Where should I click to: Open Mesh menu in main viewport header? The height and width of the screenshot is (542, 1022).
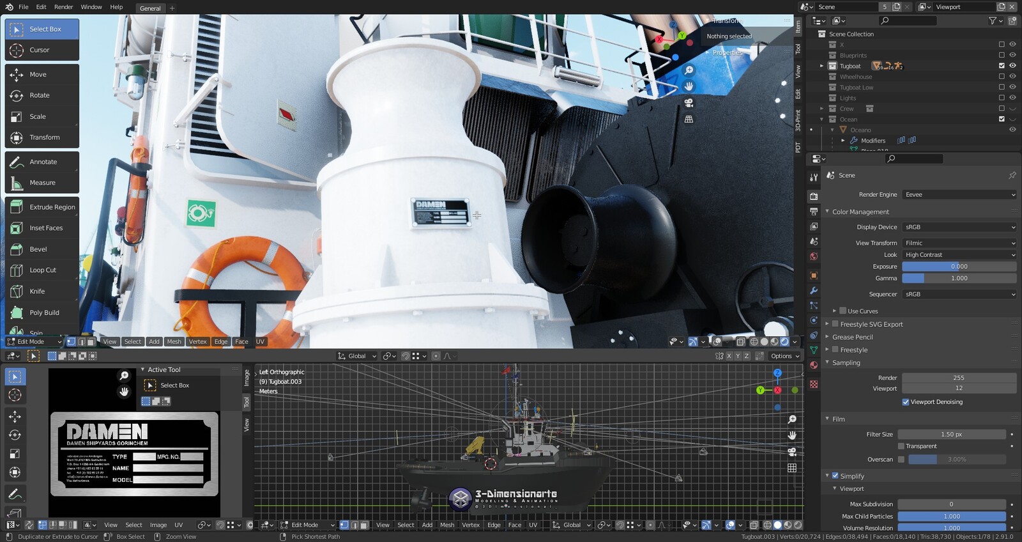pos(174,342)
